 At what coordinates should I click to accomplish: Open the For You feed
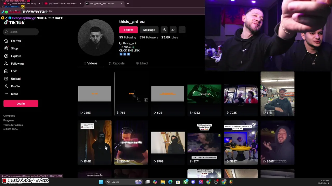16,41
